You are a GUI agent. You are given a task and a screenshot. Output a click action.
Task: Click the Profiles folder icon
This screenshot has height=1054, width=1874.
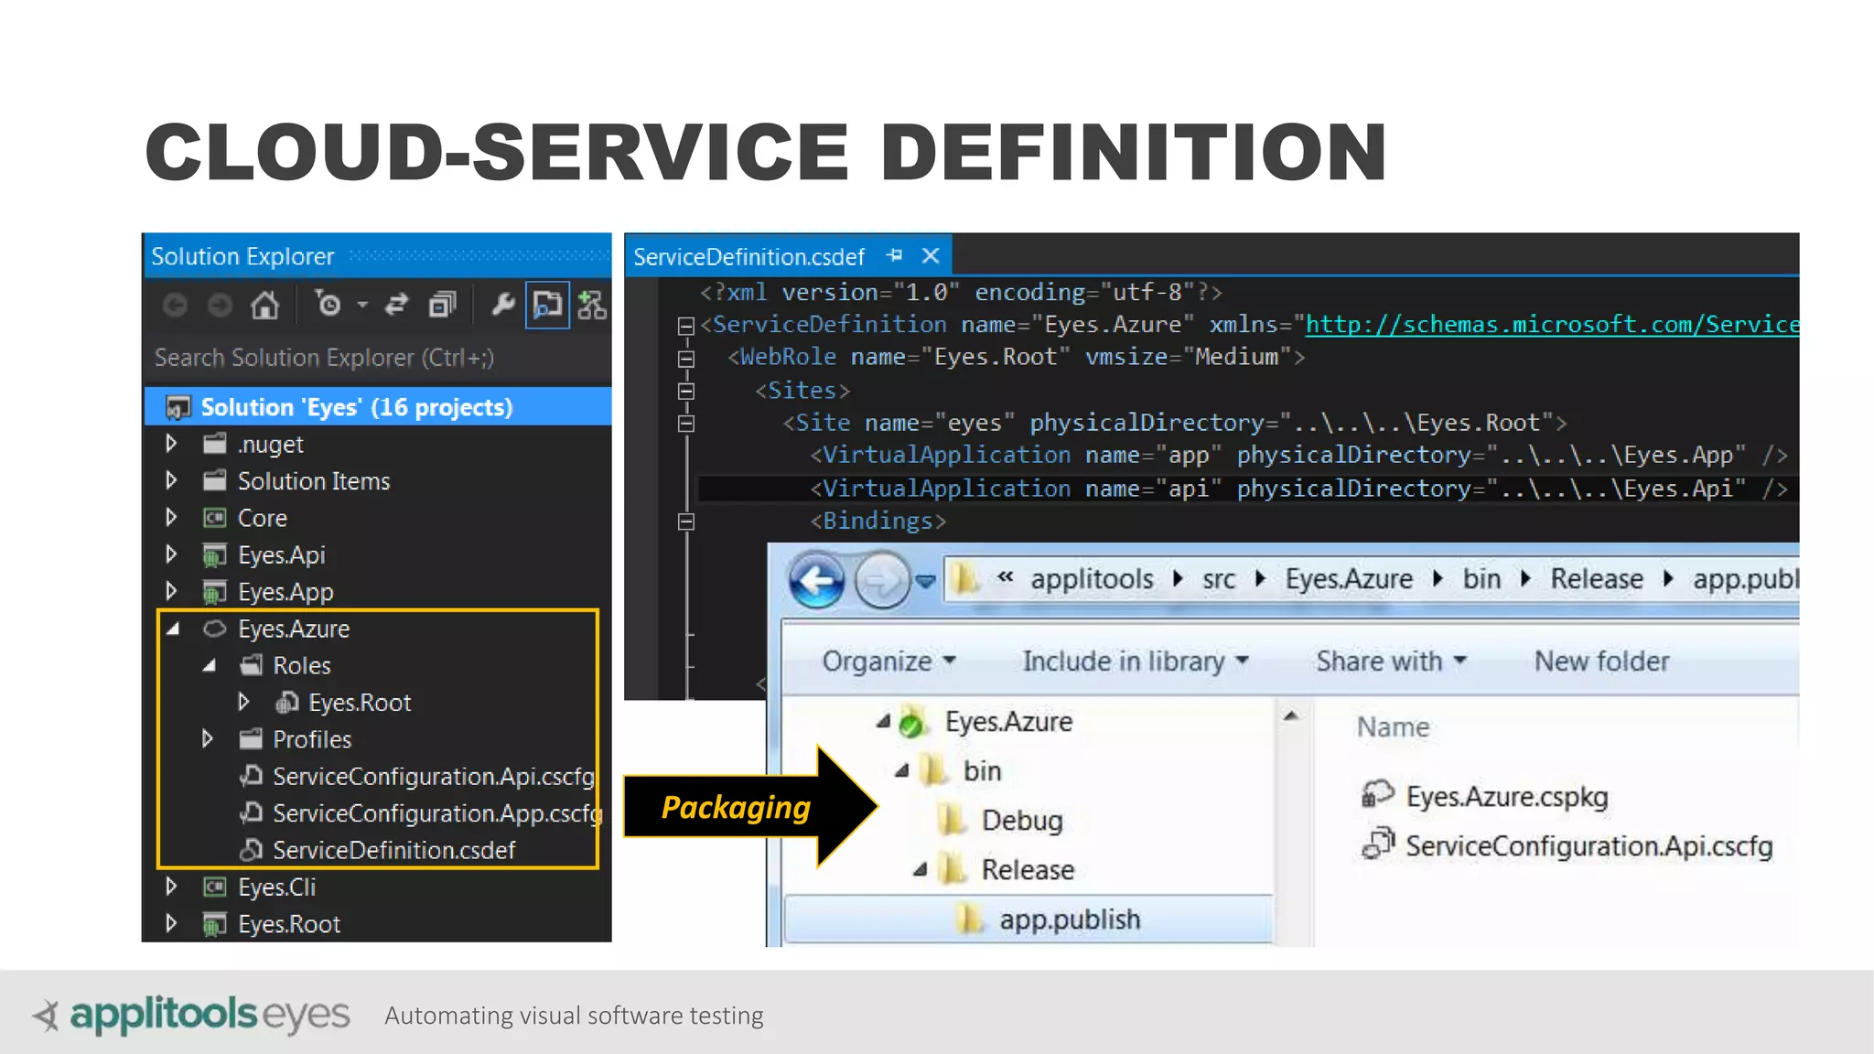(x=251, y=738)
